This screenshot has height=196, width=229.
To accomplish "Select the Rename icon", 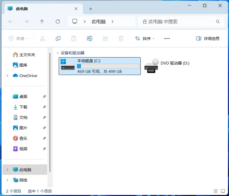I will [x=90, y=38].
